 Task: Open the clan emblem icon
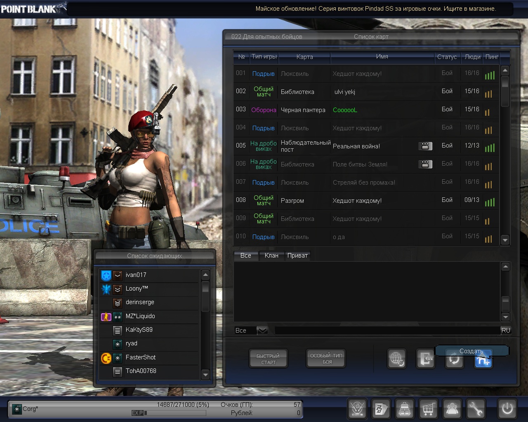point(357,409)
